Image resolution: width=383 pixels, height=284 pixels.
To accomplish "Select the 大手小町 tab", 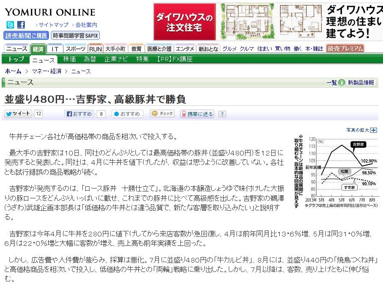I will click(115, 49).
